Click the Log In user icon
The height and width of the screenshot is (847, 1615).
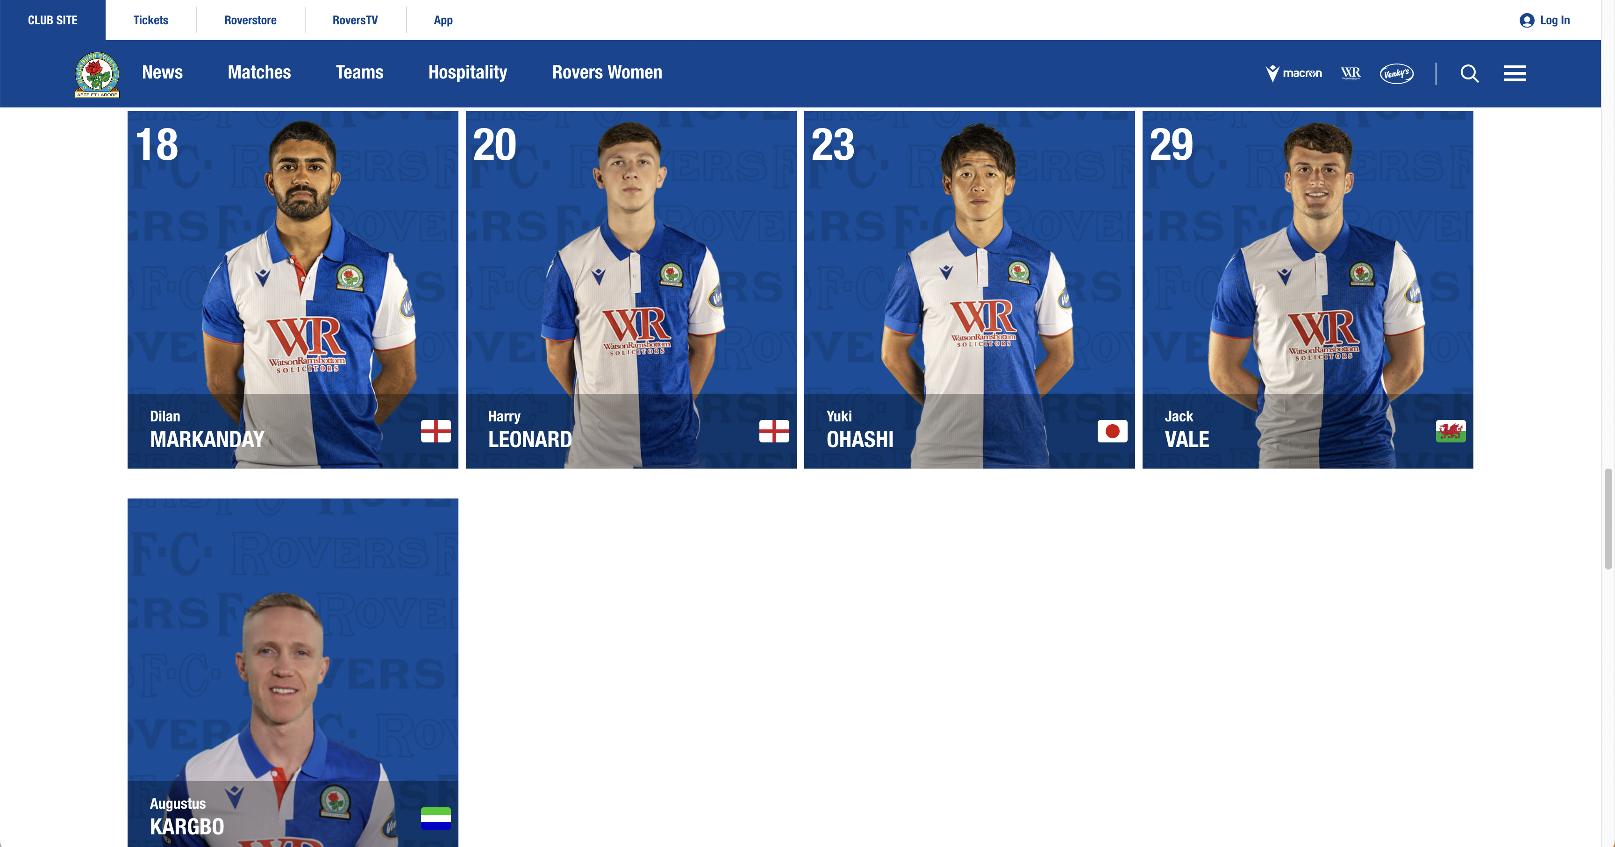point(1527,20)
